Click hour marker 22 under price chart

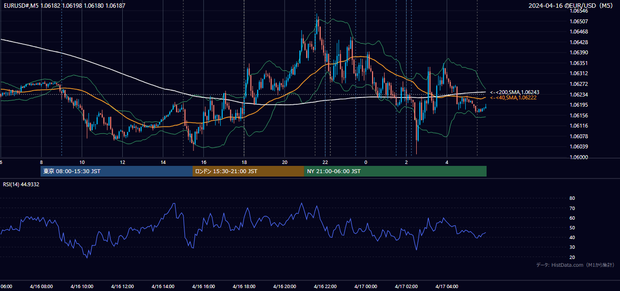tap(326, 162)
